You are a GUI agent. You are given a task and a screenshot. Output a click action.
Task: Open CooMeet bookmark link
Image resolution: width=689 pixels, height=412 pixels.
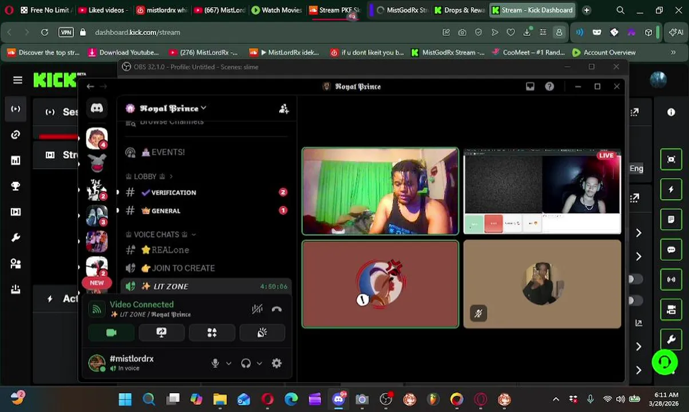(x=528, y=53)
